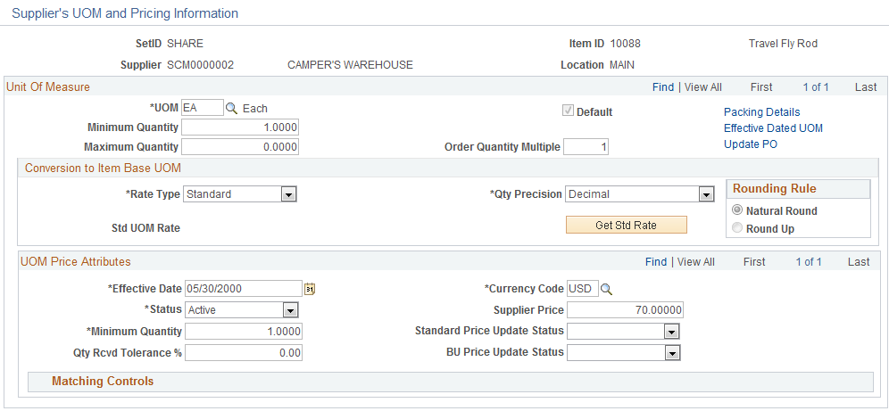Click the 1 of 1 counter in UOM Price Attributes
Viewport: 889px width, 411px height.
[x=809, y=261]
